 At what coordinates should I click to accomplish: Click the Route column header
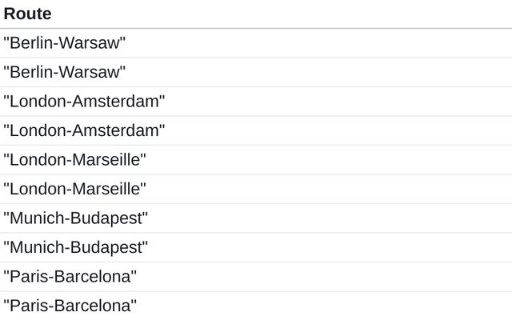click(27, 14)
